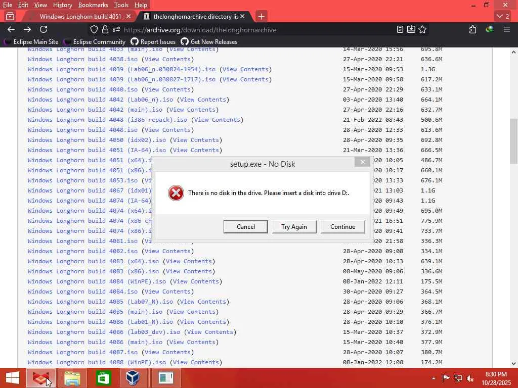Click the browser icon in taskbar
Image resolution: width=518 pixels, height=388 pixels.
coord(41,378)
